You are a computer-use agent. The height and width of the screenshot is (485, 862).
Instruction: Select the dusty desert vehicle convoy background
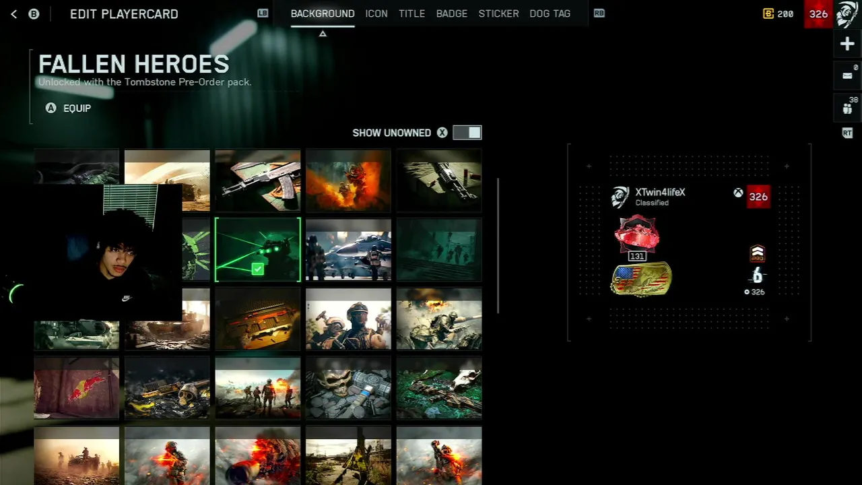tap(76, 456)
